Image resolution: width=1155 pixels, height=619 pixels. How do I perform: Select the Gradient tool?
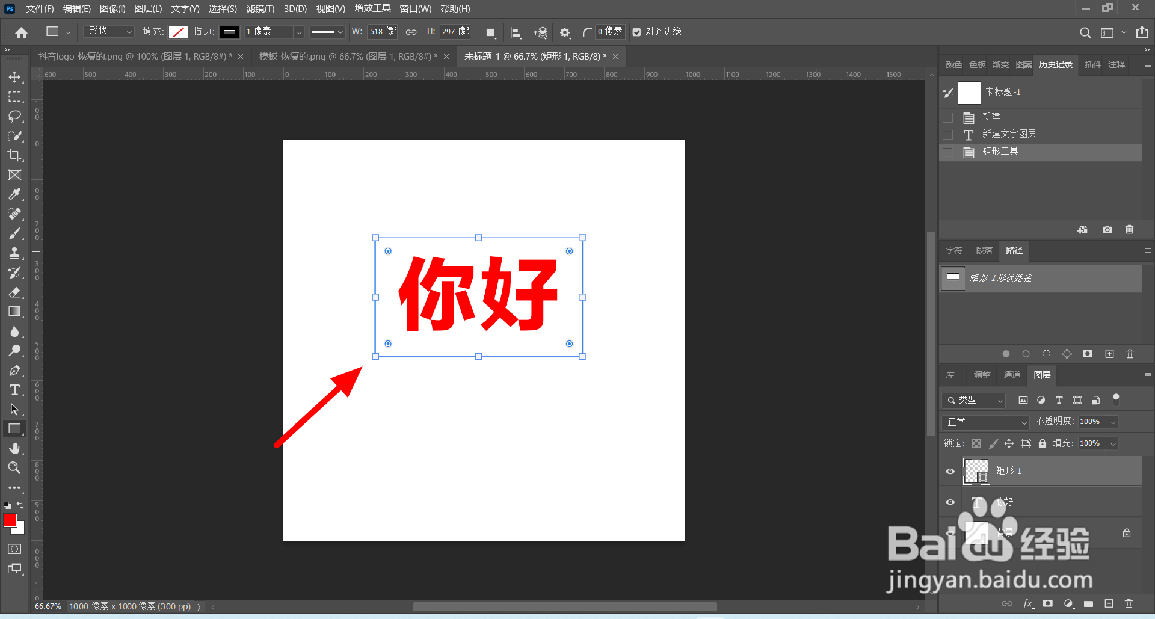(14, 312)
